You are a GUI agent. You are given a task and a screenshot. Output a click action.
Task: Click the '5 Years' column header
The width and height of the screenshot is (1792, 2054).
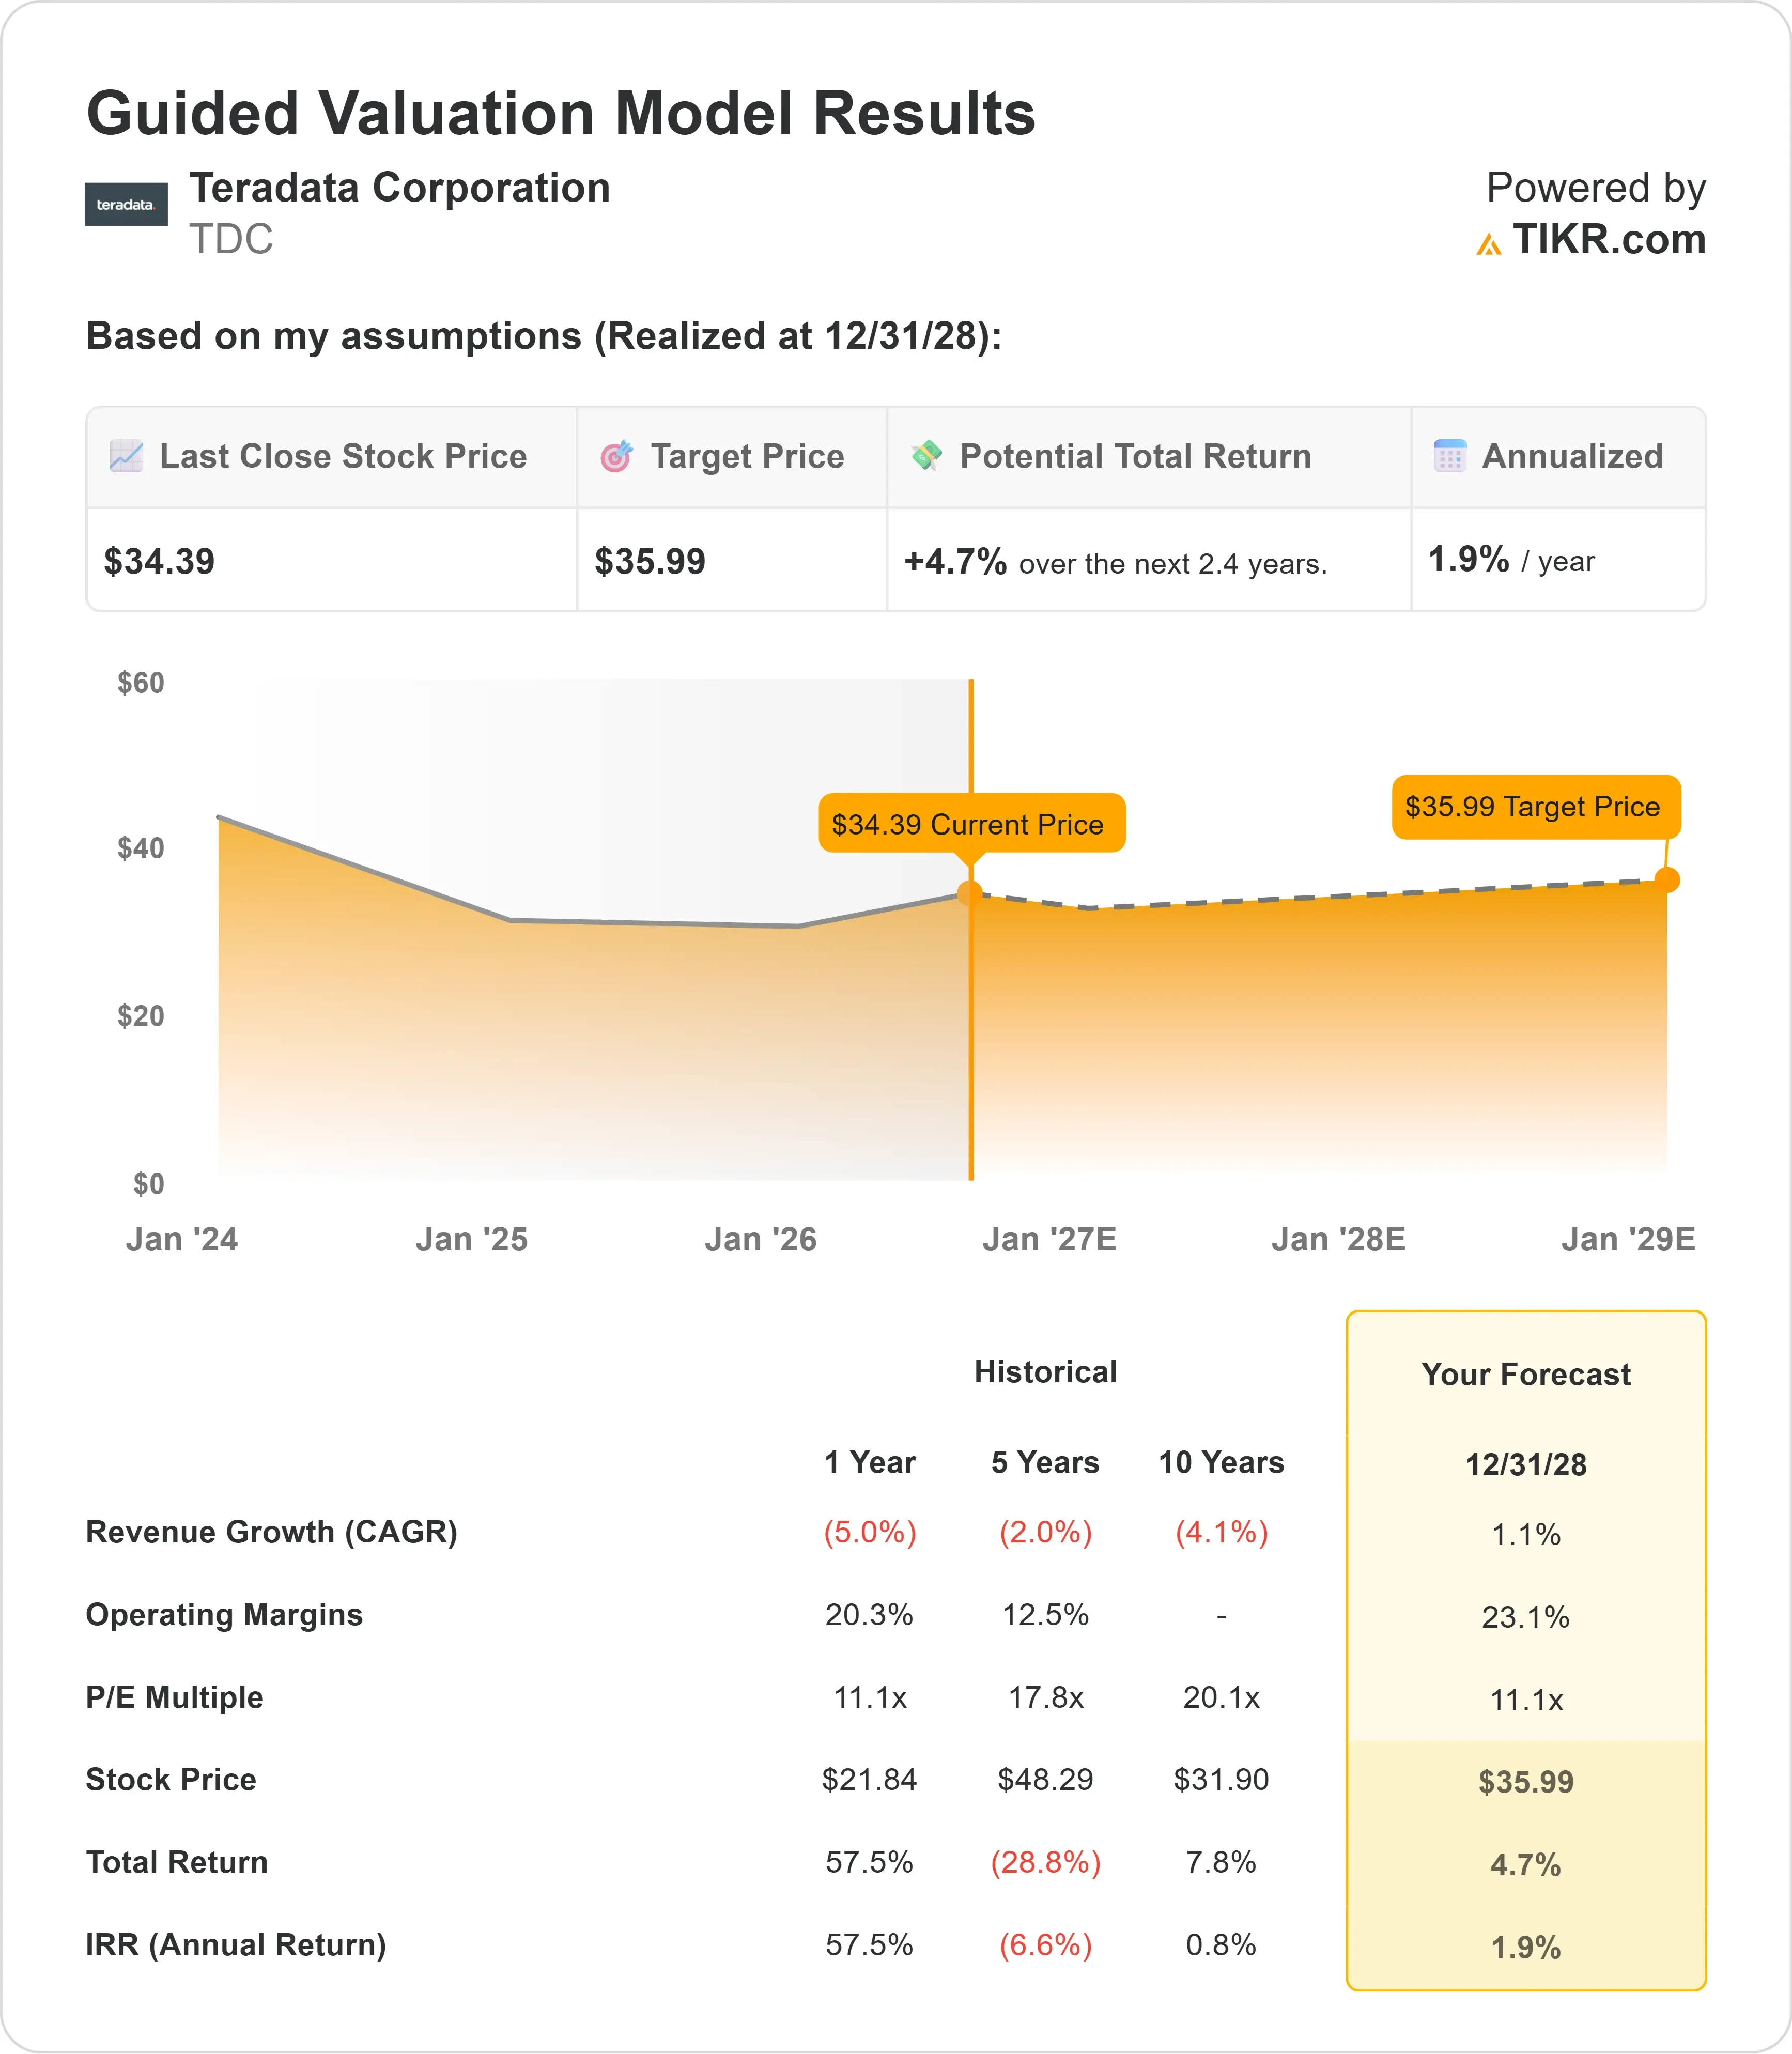1045,1462
